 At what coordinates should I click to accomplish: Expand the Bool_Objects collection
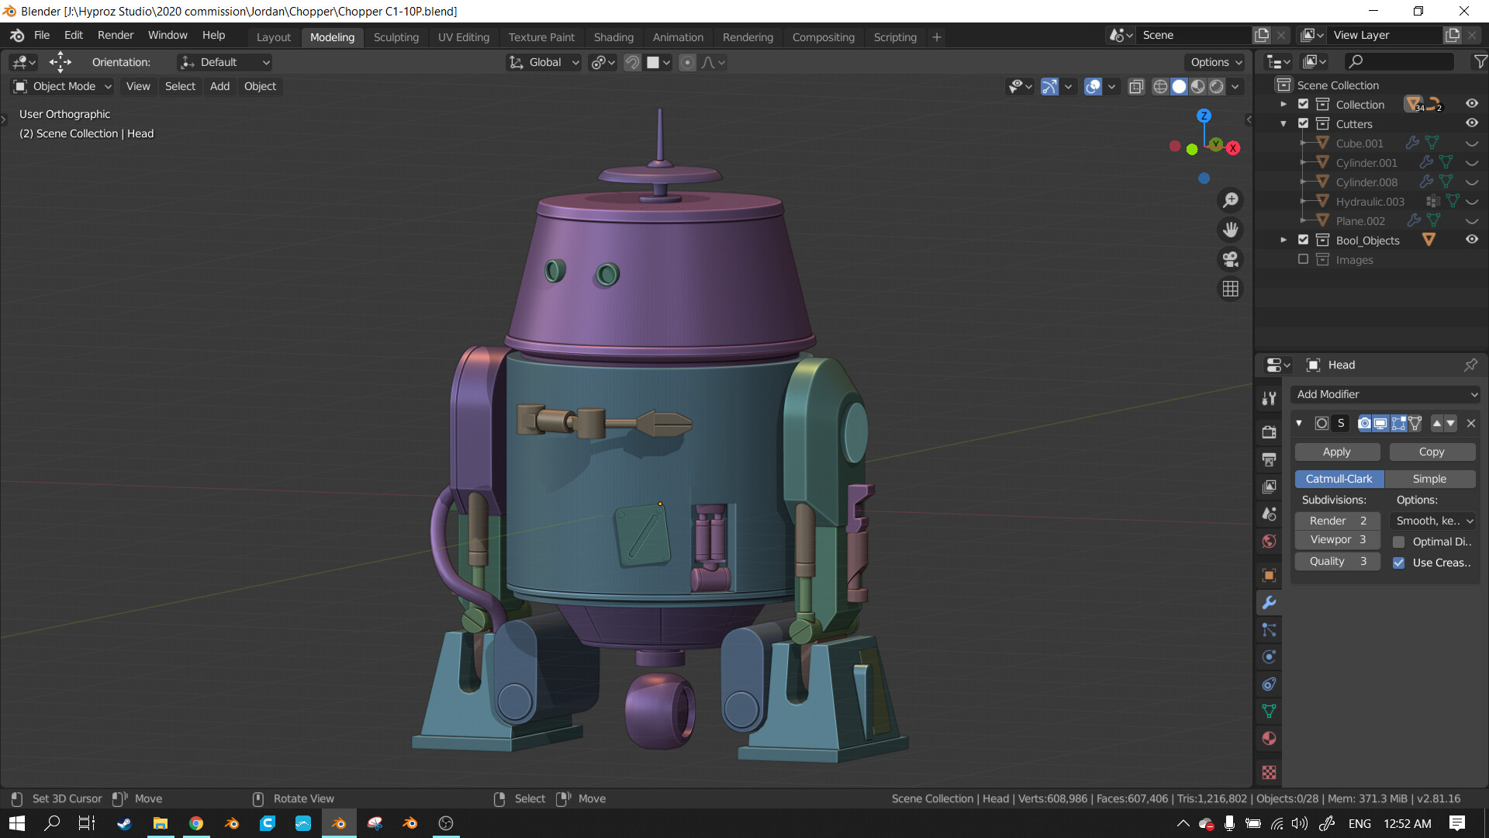(x=1283, y=241)
